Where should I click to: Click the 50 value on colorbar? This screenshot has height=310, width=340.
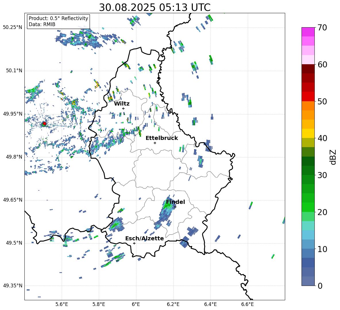click(x=322, y=102)
